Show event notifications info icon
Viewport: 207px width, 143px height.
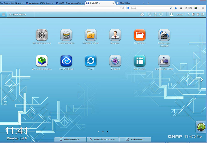tap(161, 14)
